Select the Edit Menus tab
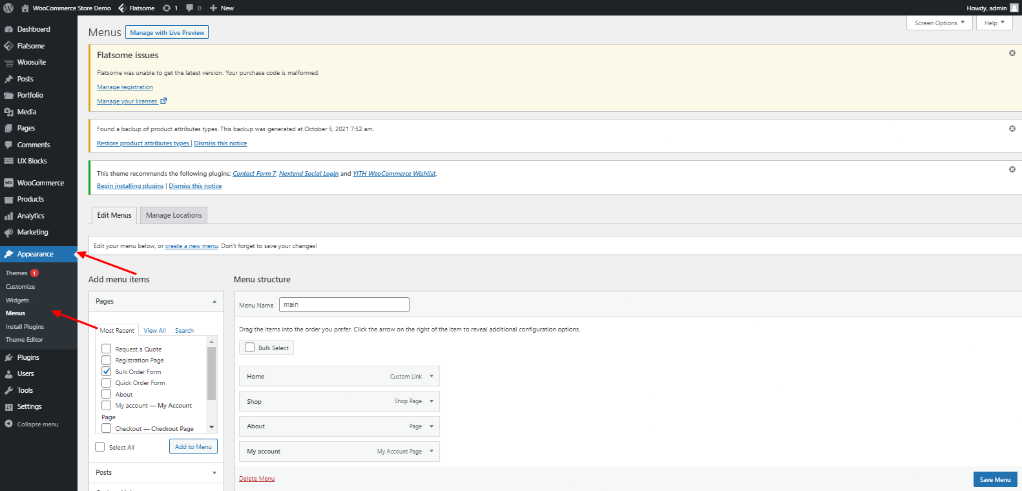The image size is (1022, 491). 114,215
